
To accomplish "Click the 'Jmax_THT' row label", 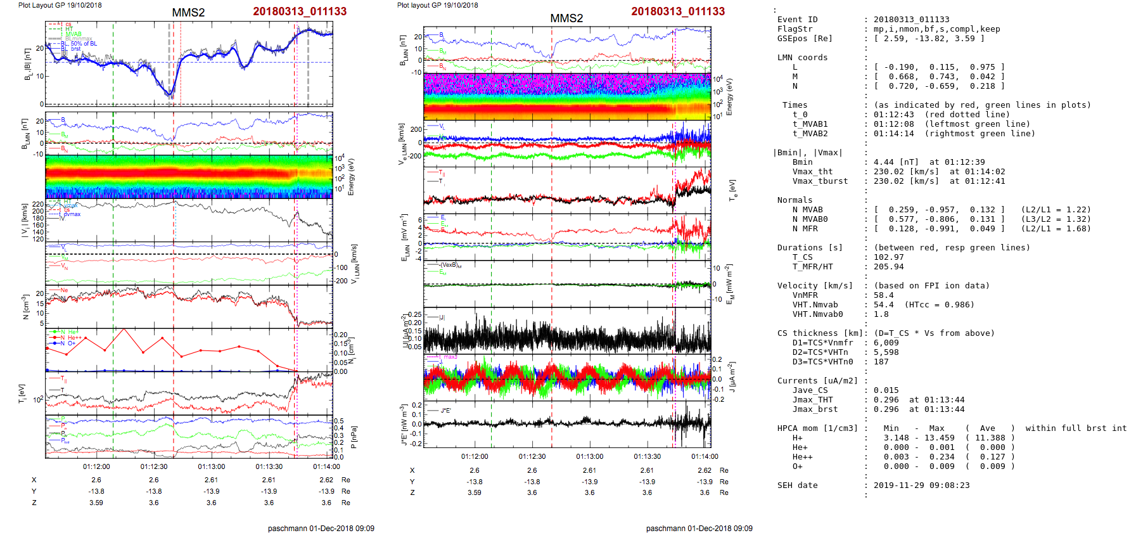I will pyautogui.click(x=813, y=400).
